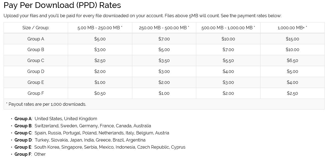Screen dimensions: 328x159
Task: Select the Group A row label
Action: [36, 39]
